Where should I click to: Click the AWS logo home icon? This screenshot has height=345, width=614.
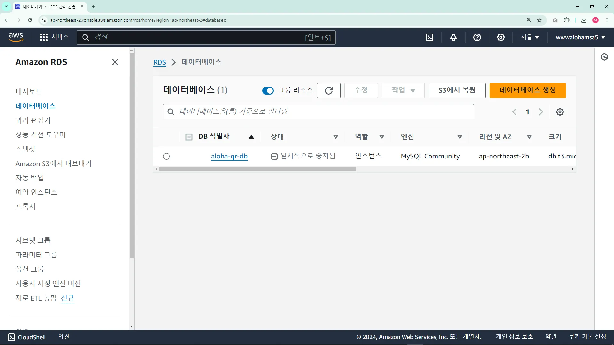coord(16,37)
